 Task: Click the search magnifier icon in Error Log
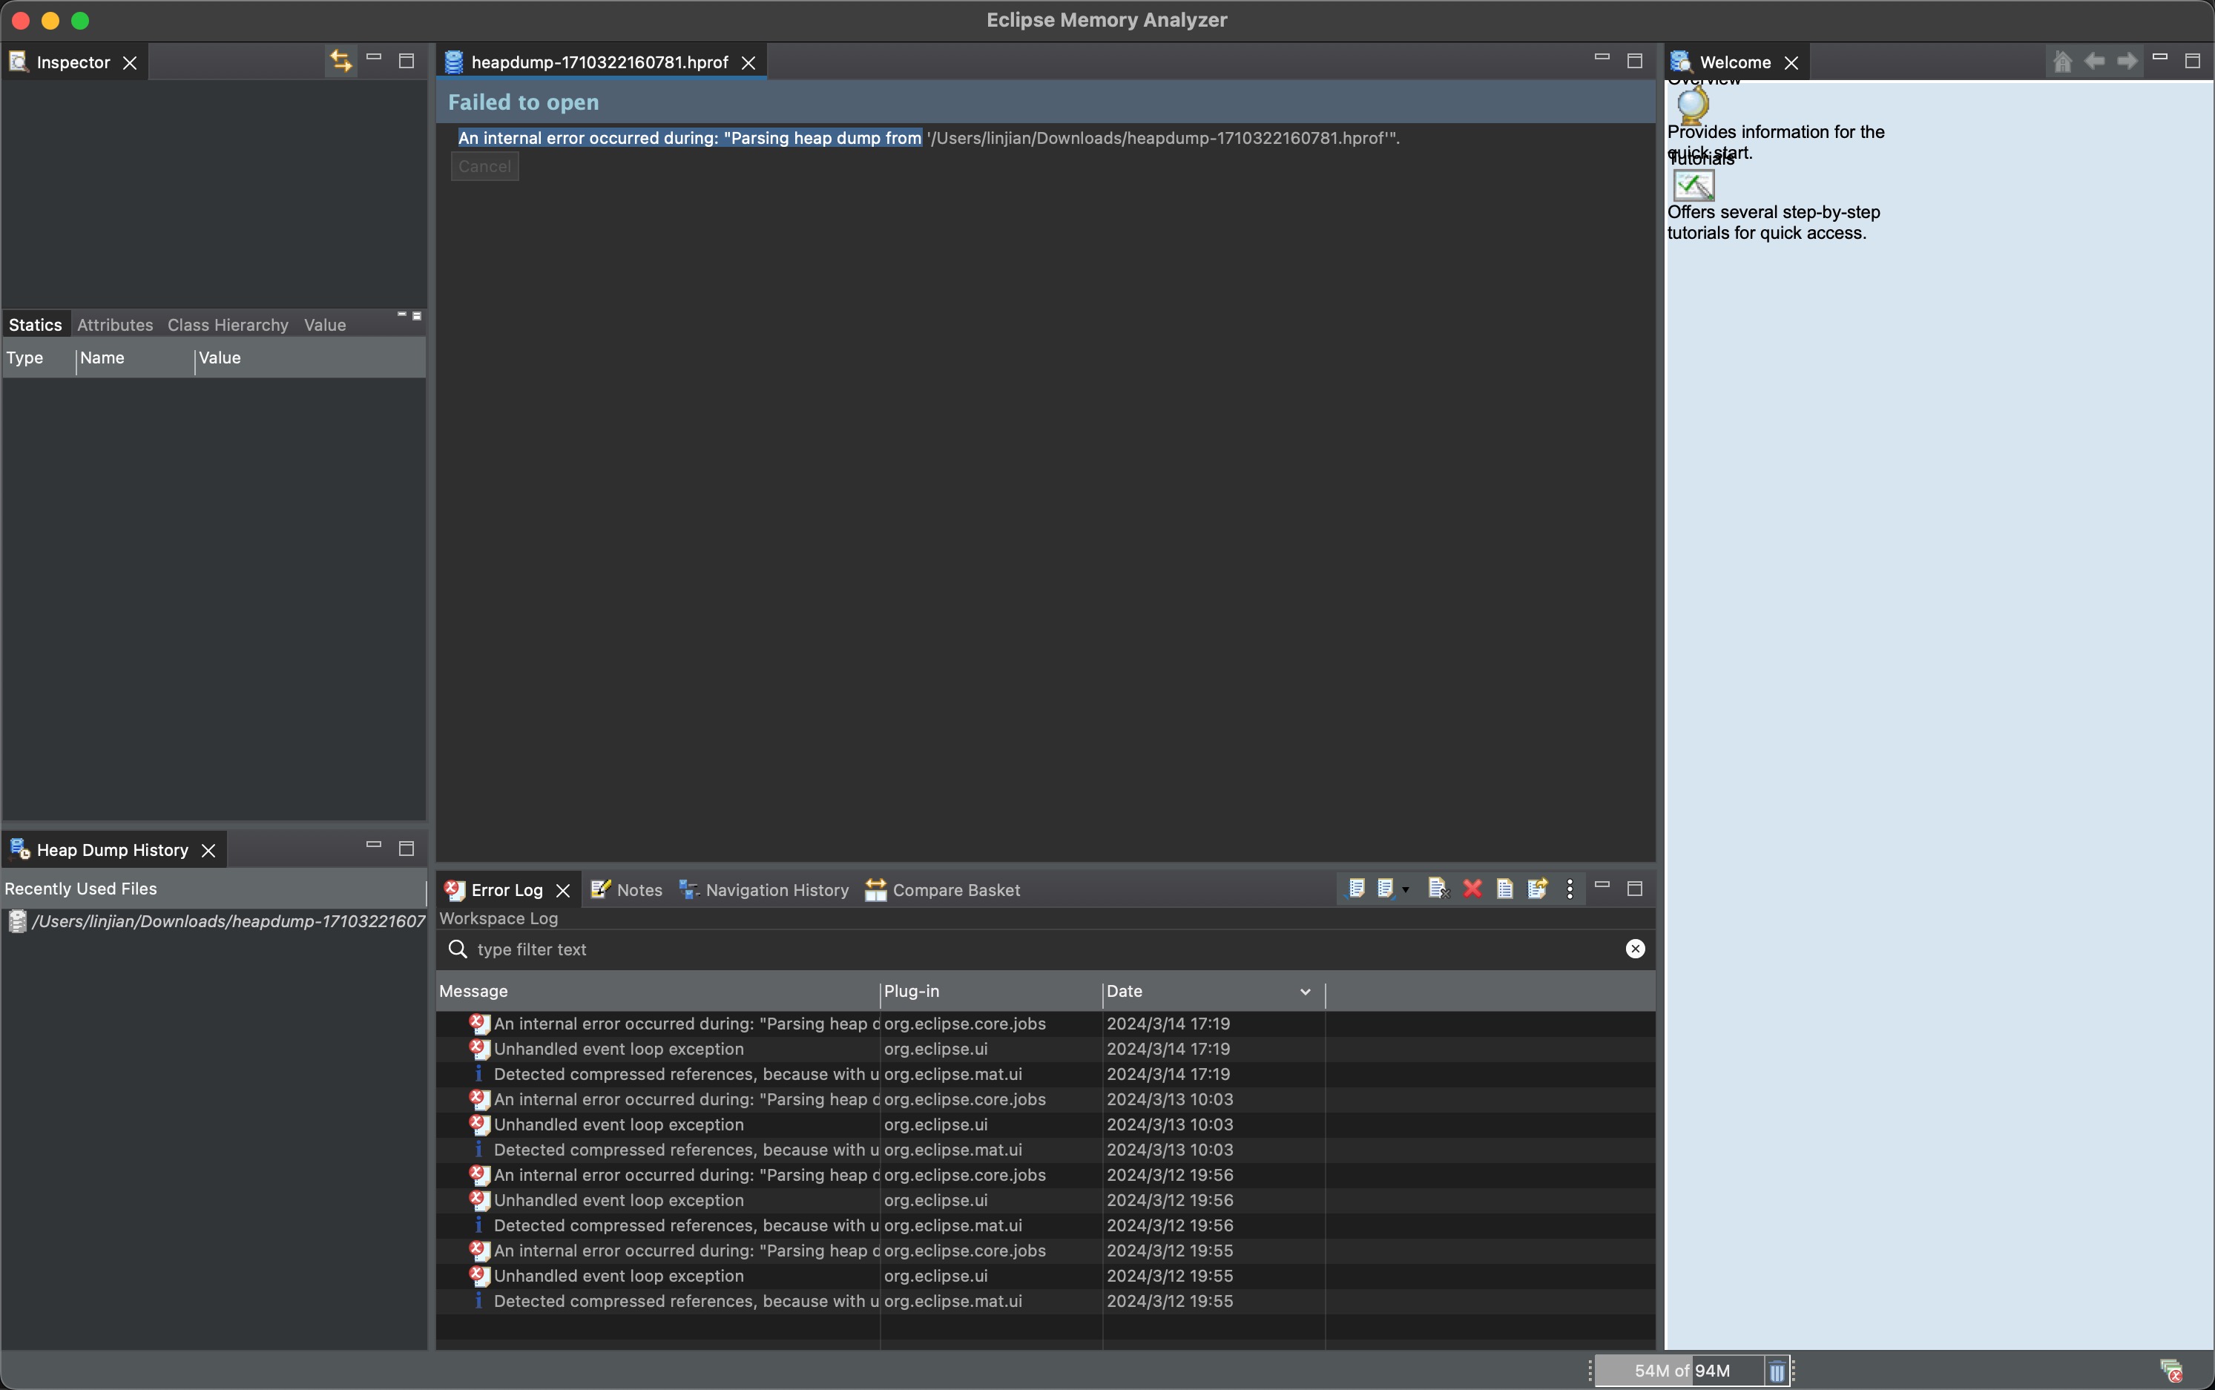pyautogui.click(x=457, y=949)
